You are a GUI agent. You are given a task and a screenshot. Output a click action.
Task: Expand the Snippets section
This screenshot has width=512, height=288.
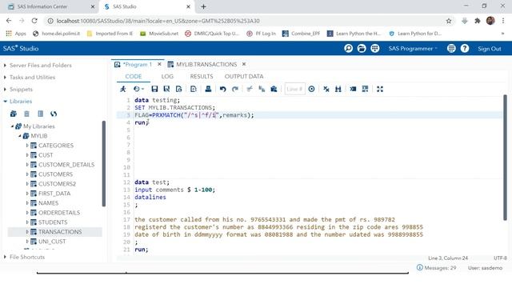[6, 89]
